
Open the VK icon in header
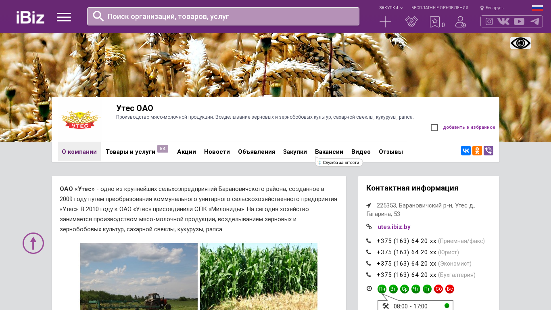[x=503, y=21]
